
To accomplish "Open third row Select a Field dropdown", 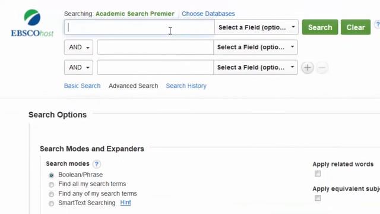I will (255, 67).
